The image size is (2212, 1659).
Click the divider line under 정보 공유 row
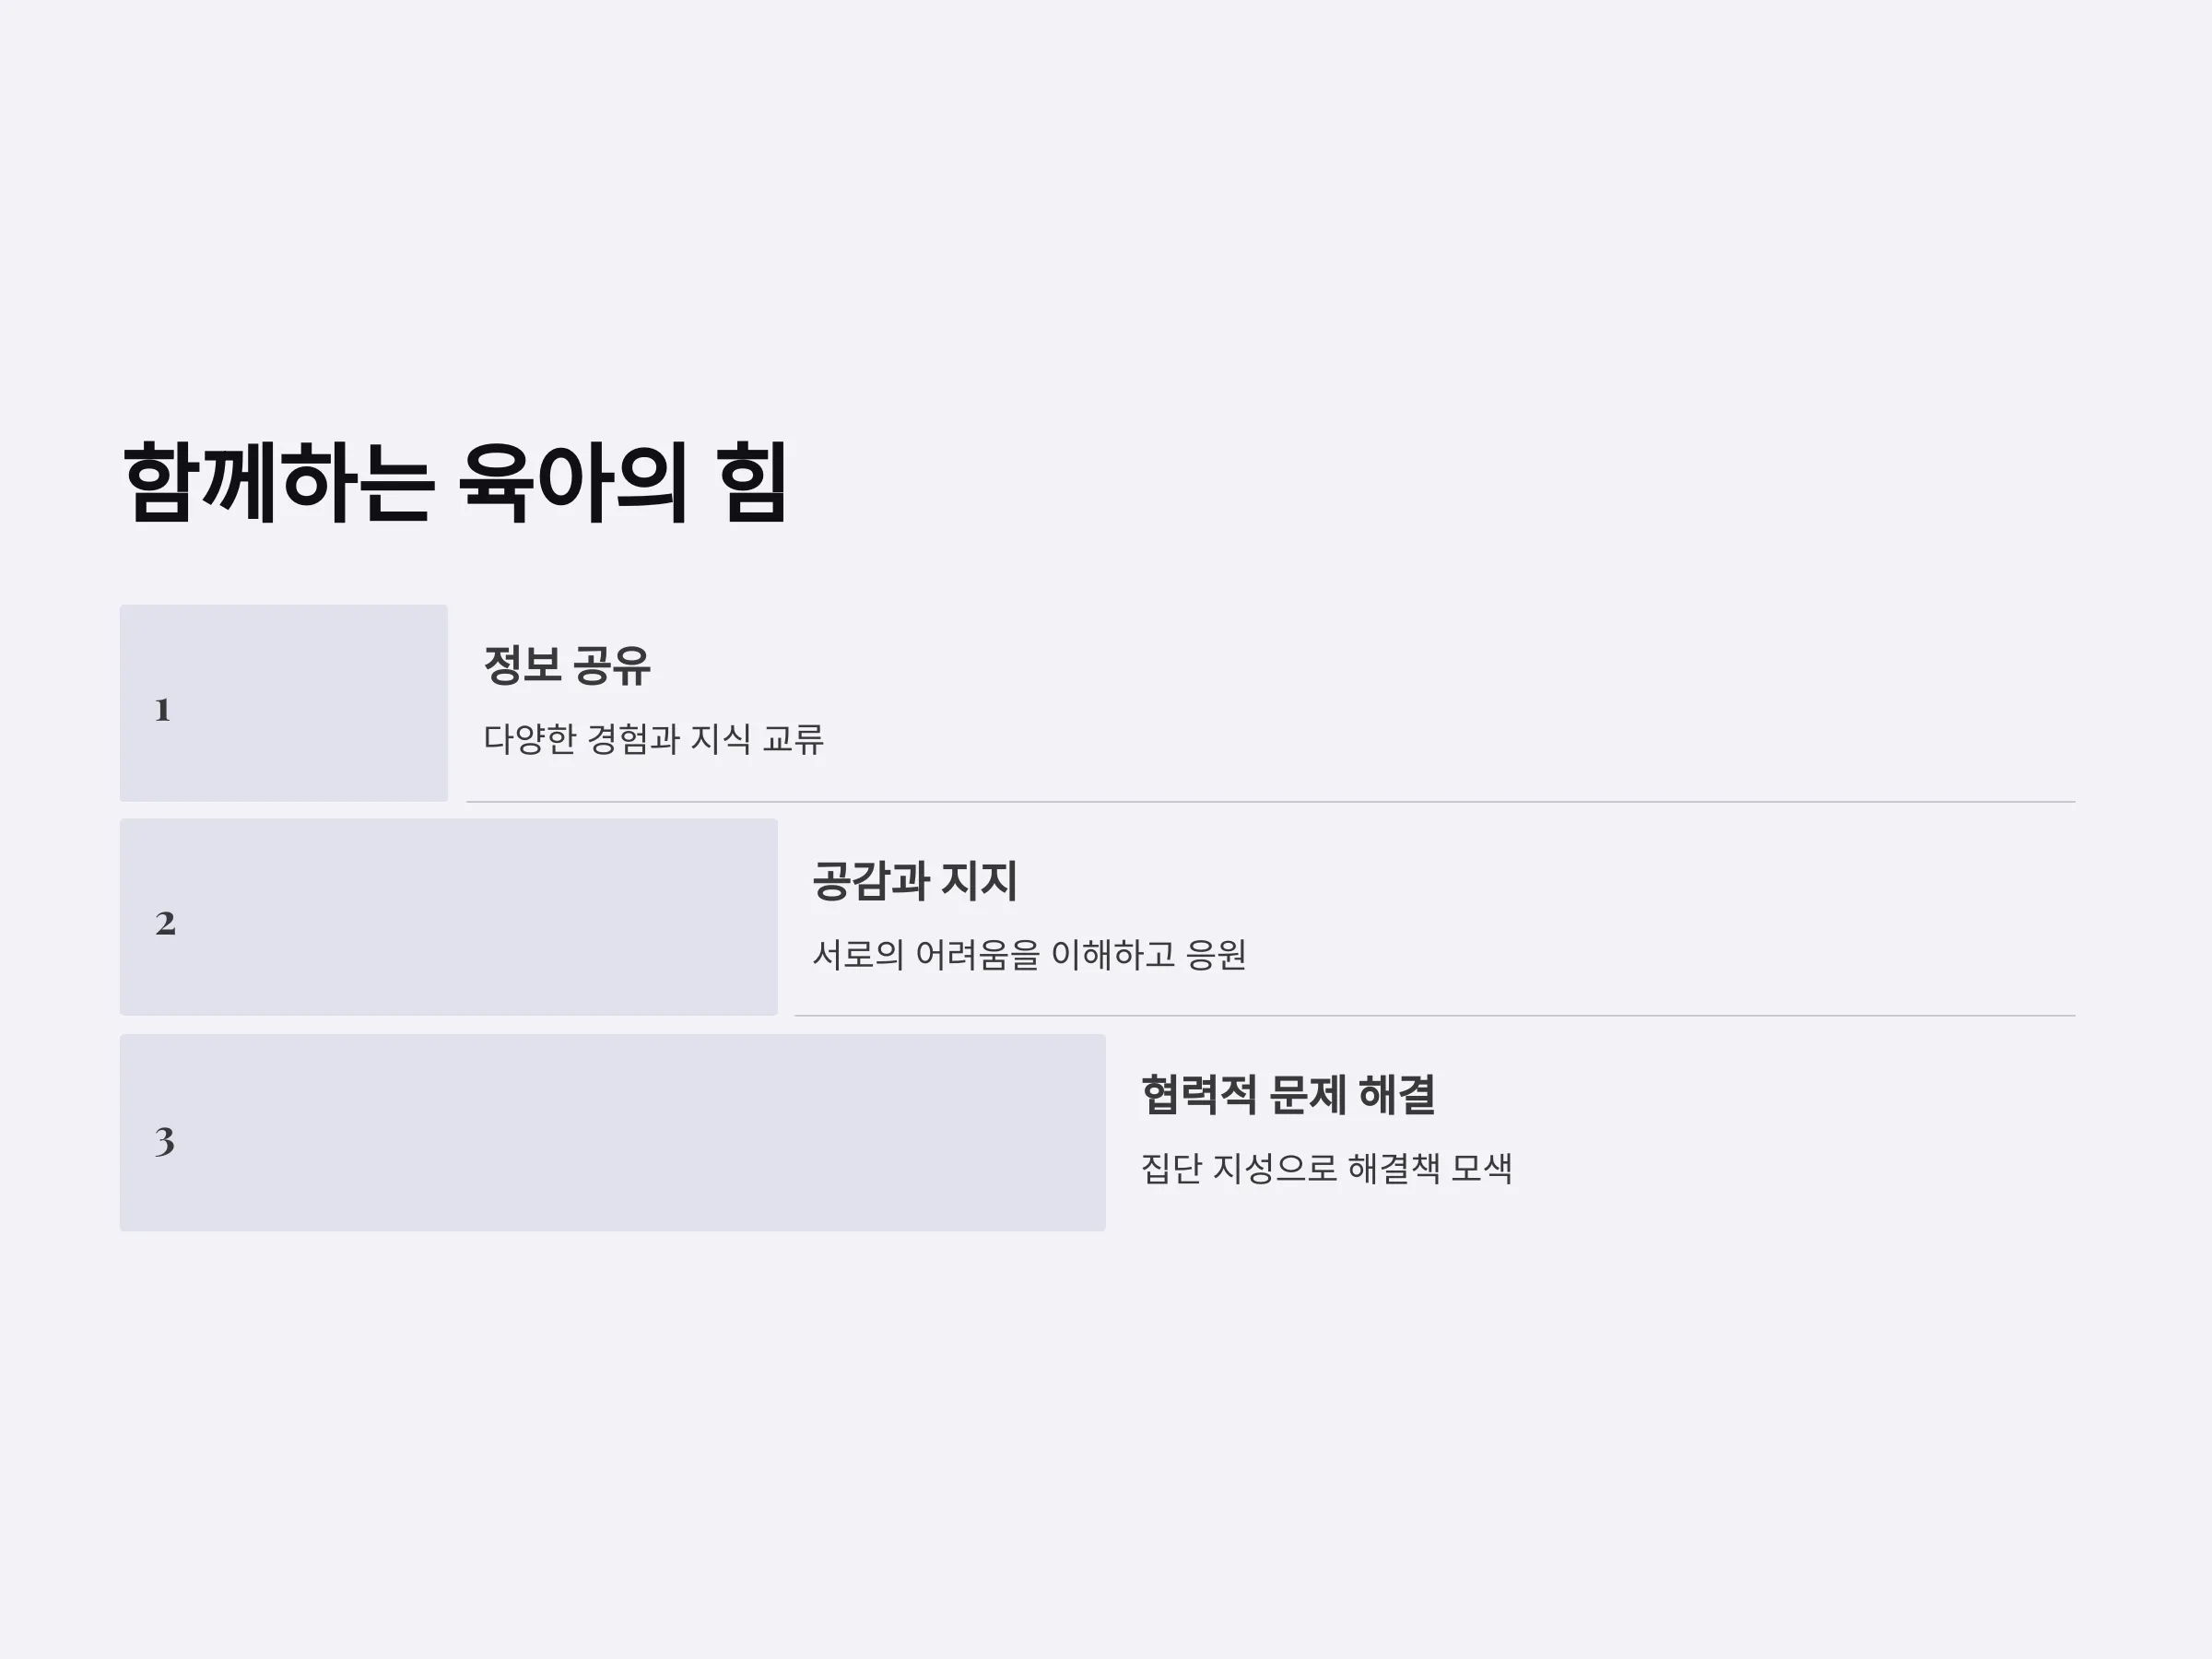point(1271,802)
